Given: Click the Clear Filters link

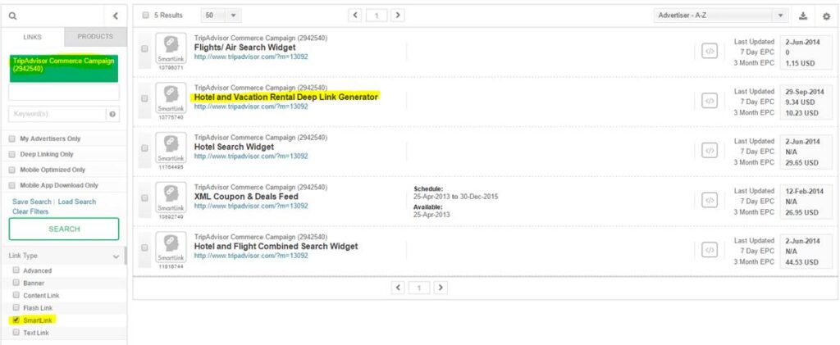Looking at the screenshot, I should [x=30, y=211].
